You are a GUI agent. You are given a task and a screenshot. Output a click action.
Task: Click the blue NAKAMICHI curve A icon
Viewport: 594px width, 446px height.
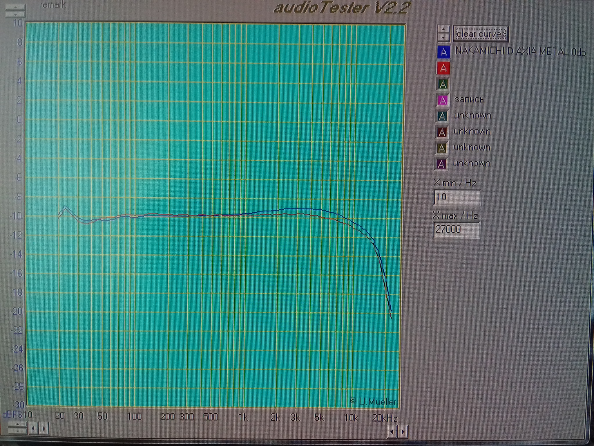tap(443, 52)
